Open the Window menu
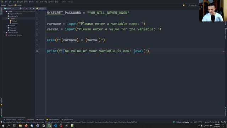This screenshot has height=128, width=227. pos(51,2)
